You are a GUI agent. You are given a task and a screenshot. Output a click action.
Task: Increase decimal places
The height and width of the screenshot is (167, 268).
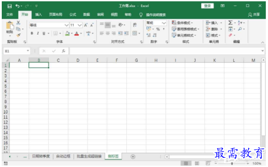click(x=149, y=35)
